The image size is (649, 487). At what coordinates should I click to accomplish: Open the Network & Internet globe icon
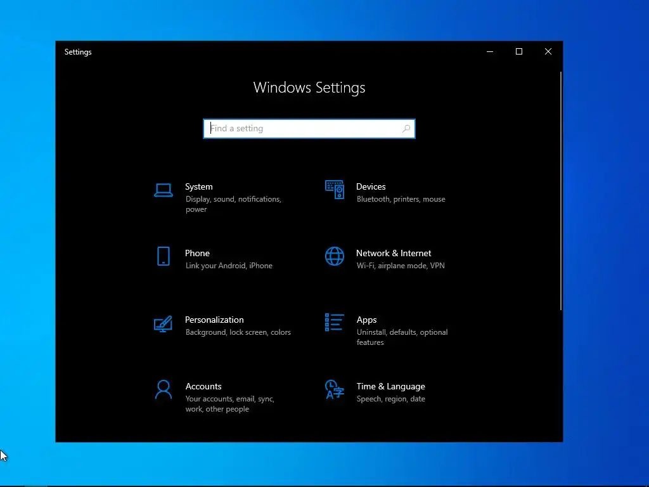point(335,256)
